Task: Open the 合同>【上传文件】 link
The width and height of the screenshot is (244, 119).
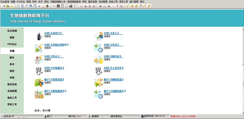Action: tap(113, 68)
